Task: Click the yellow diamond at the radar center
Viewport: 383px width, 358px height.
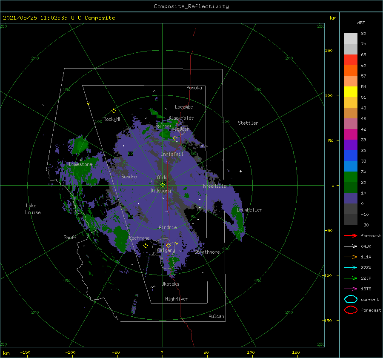Action: [x=163, y=185]
